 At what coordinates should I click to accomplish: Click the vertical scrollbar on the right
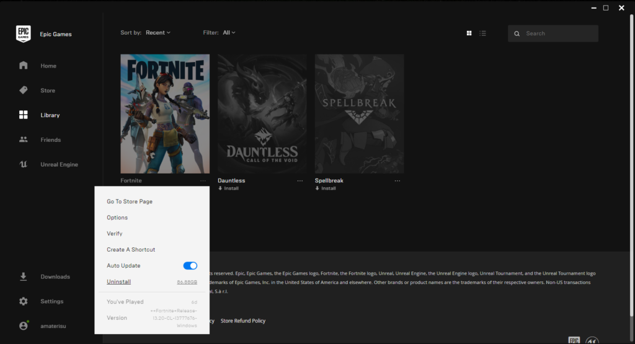tap(631, 166)
